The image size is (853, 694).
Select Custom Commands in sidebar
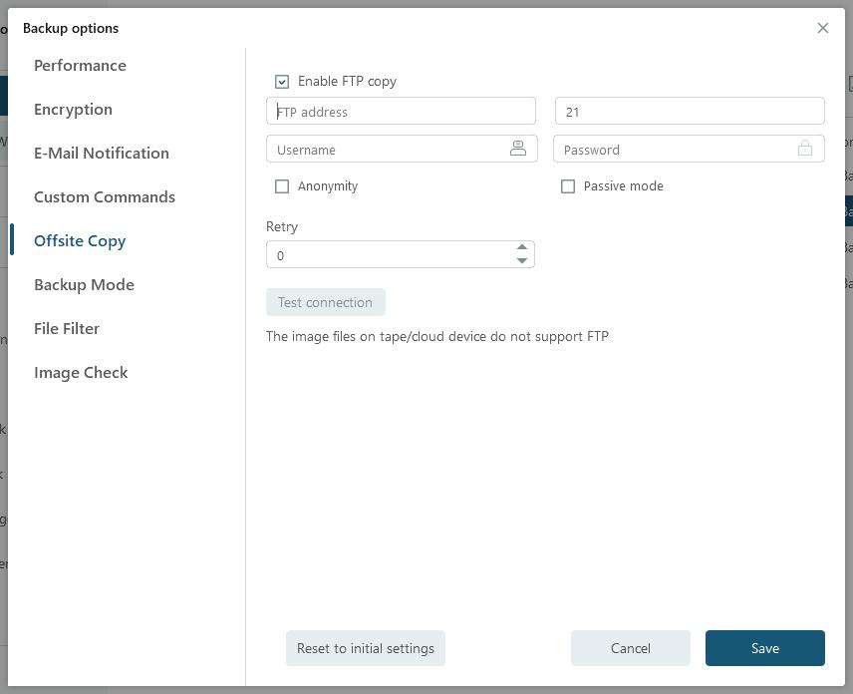[105, 197]
